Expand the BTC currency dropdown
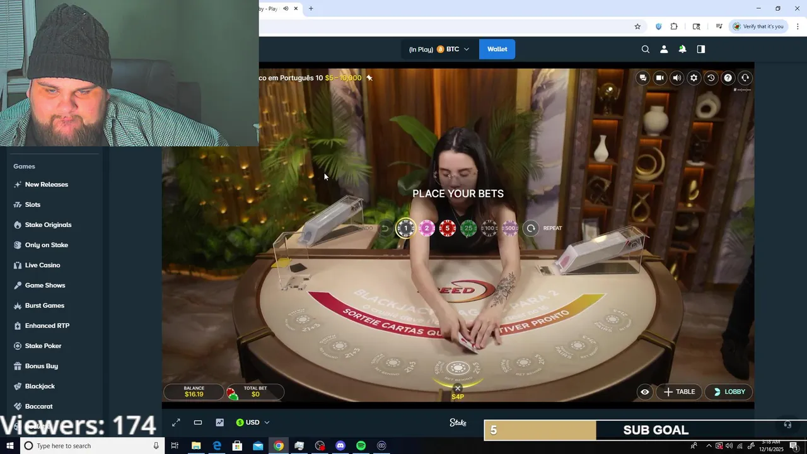The height and width of the screenshot is (454, 807). [439, 49]
